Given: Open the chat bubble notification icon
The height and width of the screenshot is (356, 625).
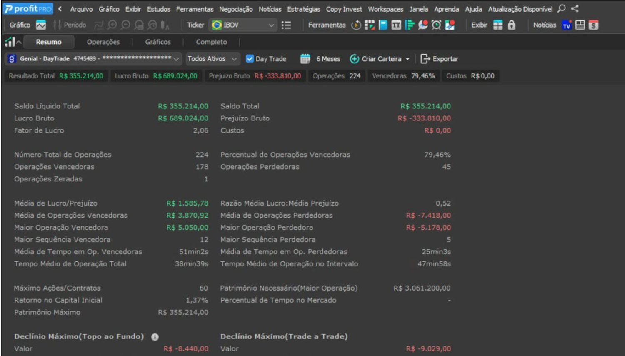Looking at the screenshot, I should point(423,25).
